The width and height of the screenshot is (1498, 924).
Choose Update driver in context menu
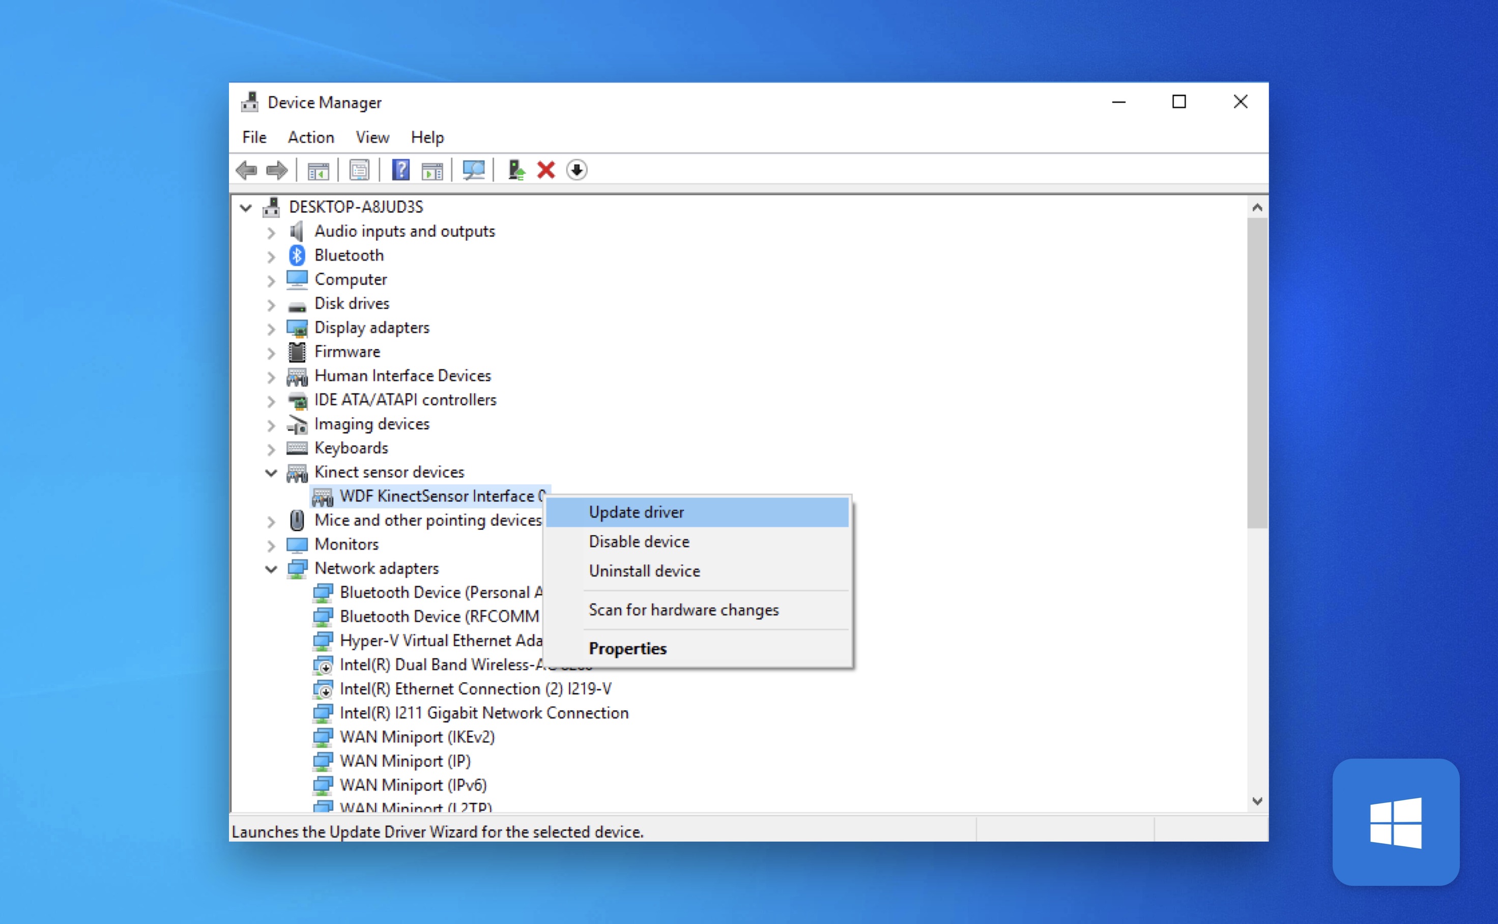[x=636, y=512]
